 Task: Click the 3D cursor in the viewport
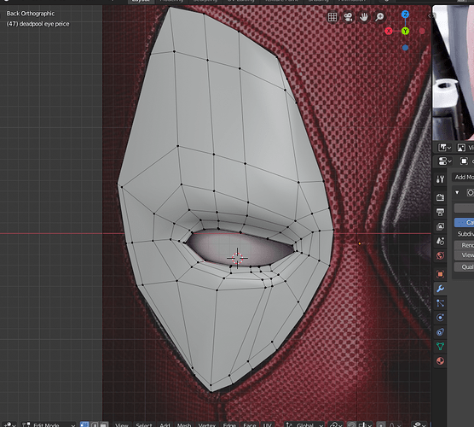[237, 258]
